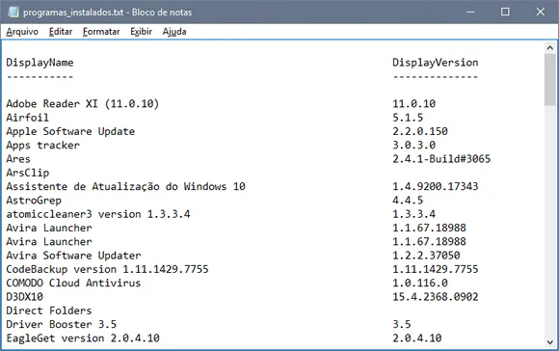The width and height of the screenshot is (559, 351).
Task: Click version value 5.1.5
Action: [408, 118]
